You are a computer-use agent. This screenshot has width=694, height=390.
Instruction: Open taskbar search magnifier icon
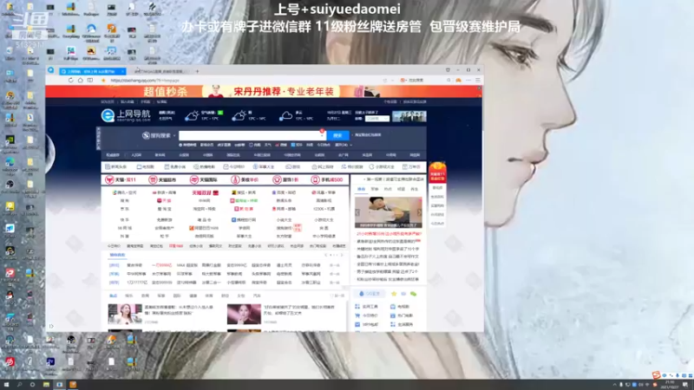(19, 385)
